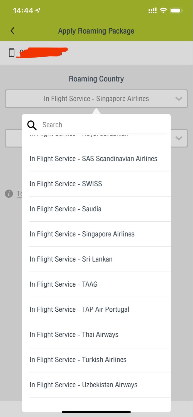Viewport: 193px width, 417px height.
Task: Open the Singapore Airlines roaming country combo box
Action: (96, 99)
